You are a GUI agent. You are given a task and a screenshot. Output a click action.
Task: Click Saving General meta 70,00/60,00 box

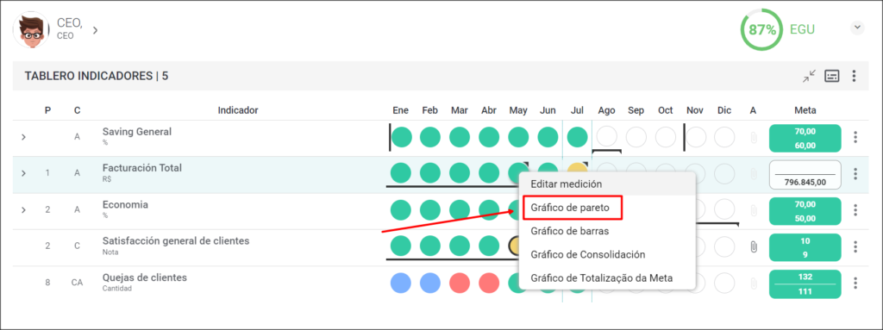pyautogui.click(x=805, y=138)
